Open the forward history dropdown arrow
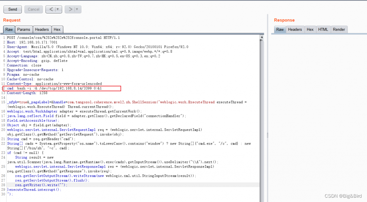The width and height of the screenshot is (367, 202). [77, 9]
